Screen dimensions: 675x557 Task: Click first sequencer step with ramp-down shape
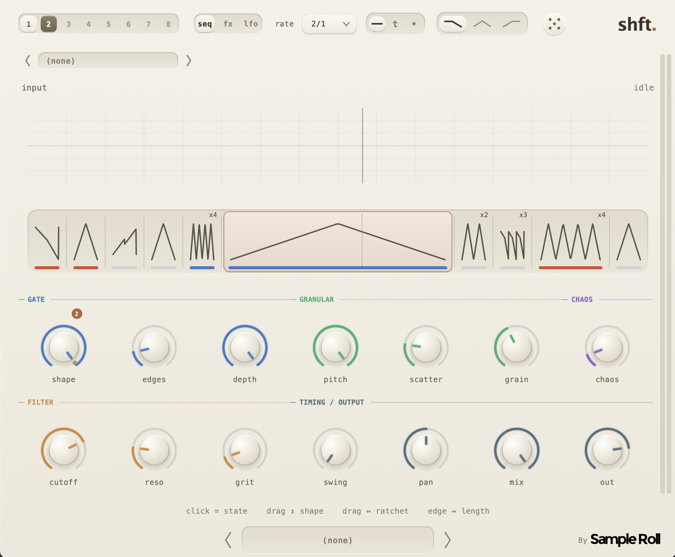(47, 242)
